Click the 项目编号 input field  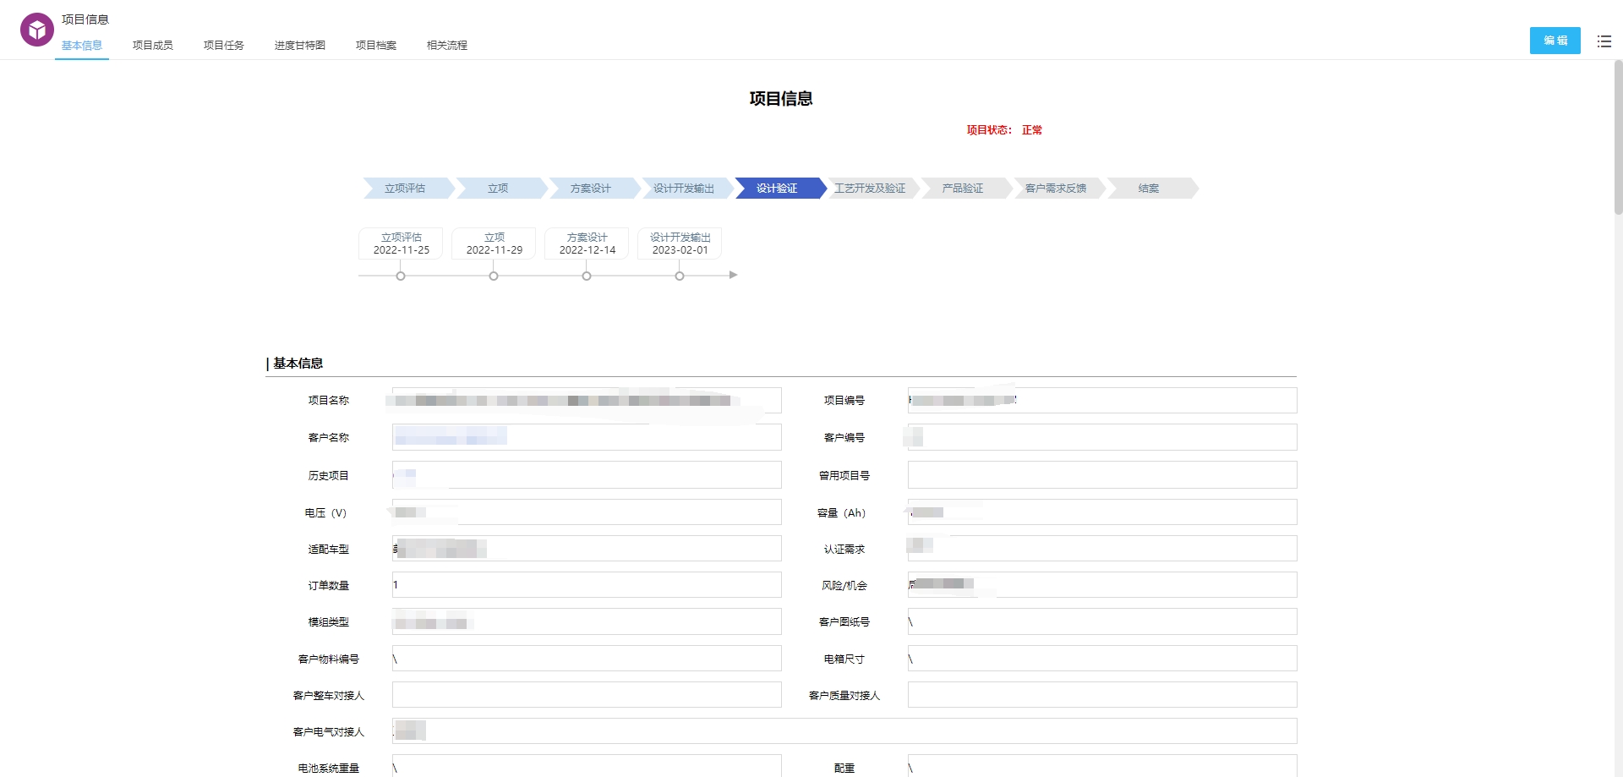pos(1102,400)
